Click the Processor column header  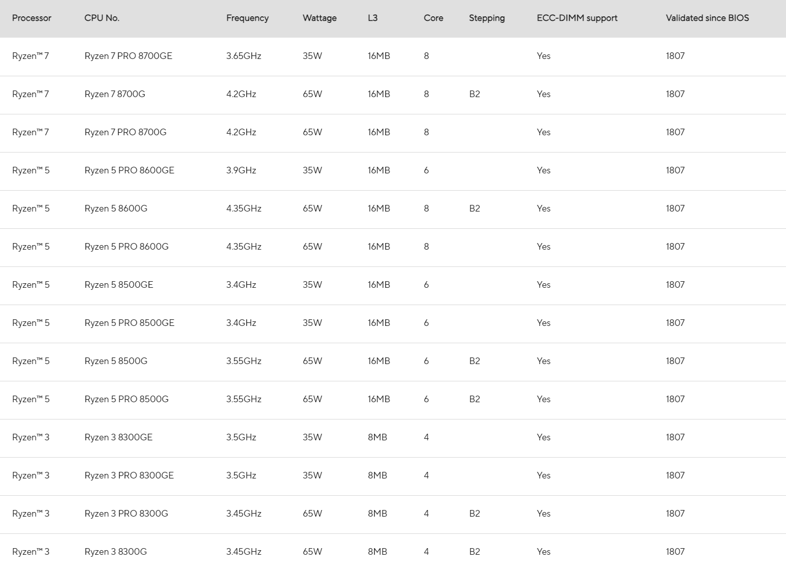pyautogui.click(x=32, y=18)
